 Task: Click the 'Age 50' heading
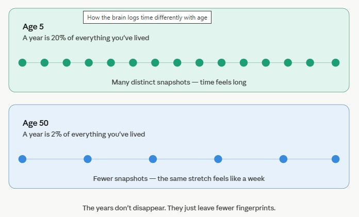tap(36, 123)
